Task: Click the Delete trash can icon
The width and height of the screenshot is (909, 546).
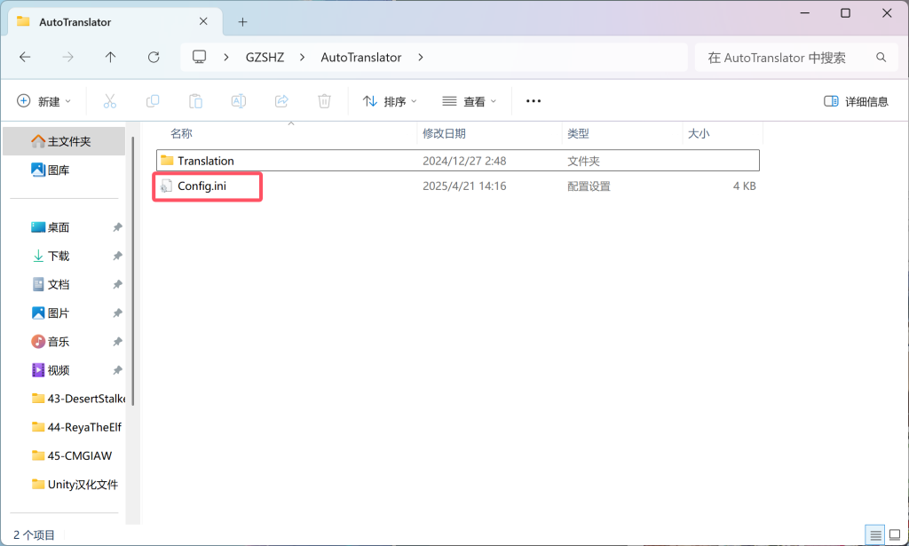Action: click(x=325, y=101)
